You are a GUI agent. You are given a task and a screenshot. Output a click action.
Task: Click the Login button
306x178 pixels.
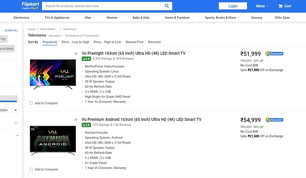[233, 6]
